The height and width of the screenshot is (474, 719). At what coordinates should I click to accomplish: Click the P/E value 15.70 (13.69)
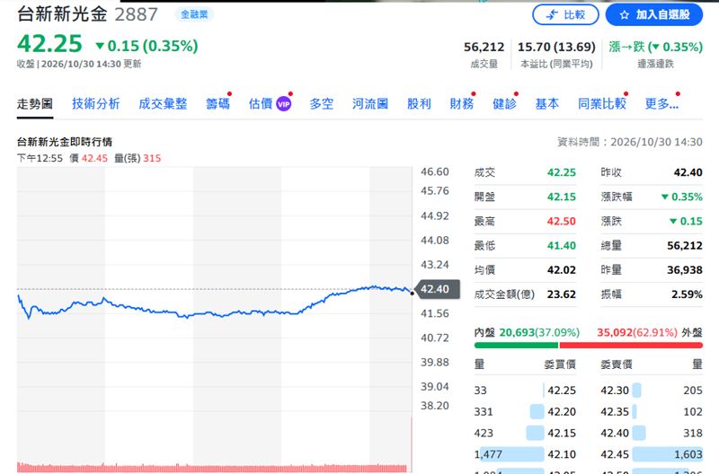556,48
